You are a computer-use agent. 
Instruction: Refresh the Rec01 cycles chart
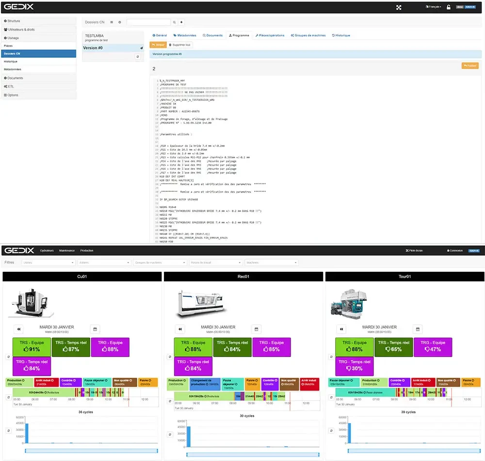(170, 434)
